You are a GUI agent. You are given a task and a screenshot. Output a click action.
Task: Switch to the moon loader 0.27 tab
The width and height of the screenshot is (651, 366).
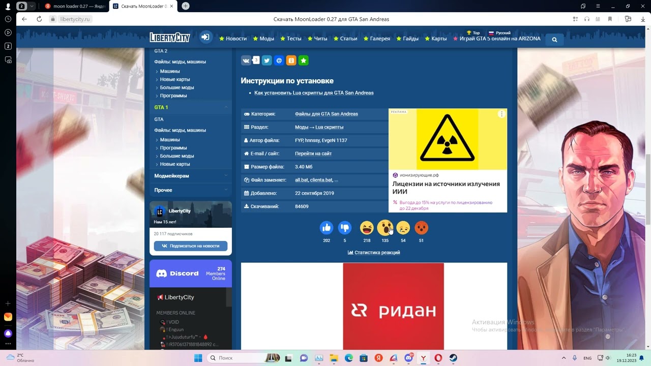(75, 6)
